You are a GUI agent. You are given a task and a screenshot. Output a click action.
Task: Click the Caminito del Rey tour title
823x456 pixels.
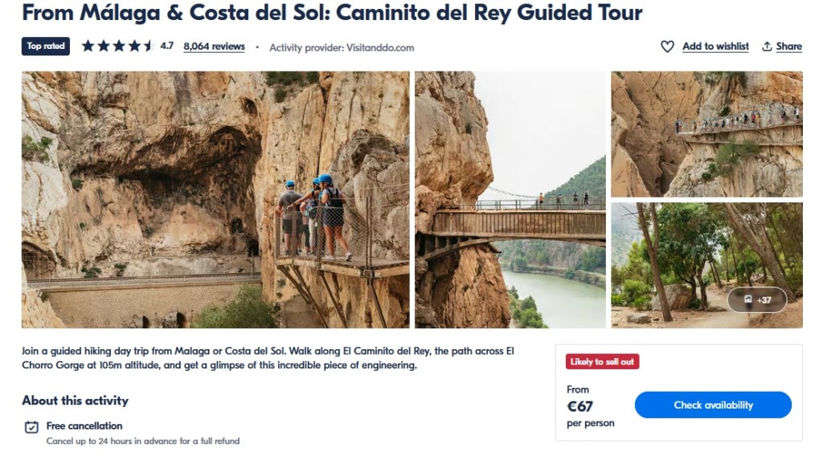click(332, 13)
